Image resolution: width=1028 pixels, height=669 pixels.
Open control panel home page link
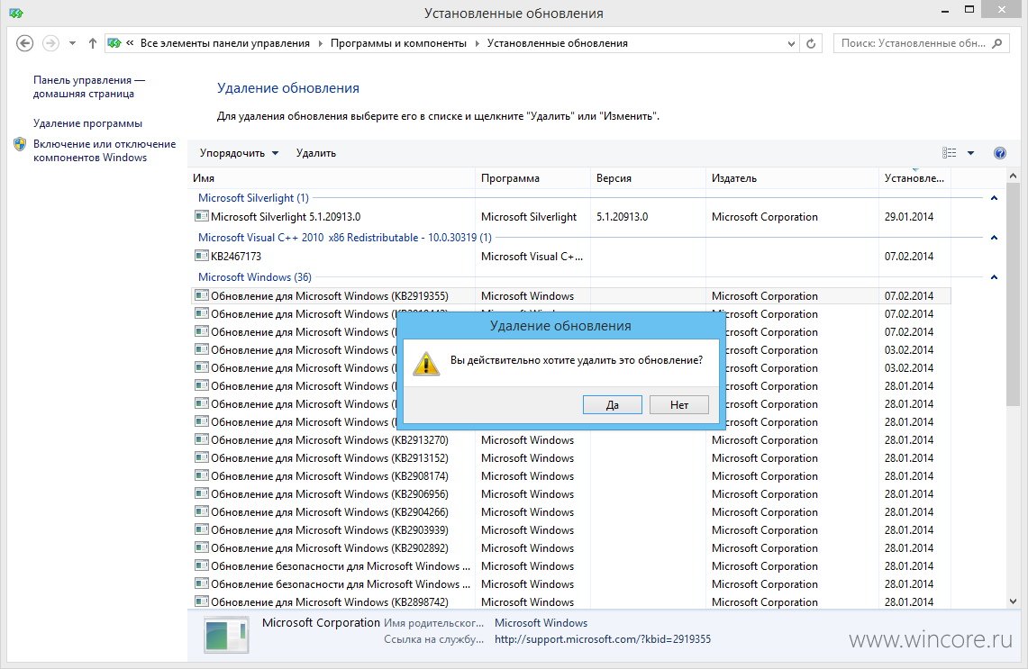point(89,86)
